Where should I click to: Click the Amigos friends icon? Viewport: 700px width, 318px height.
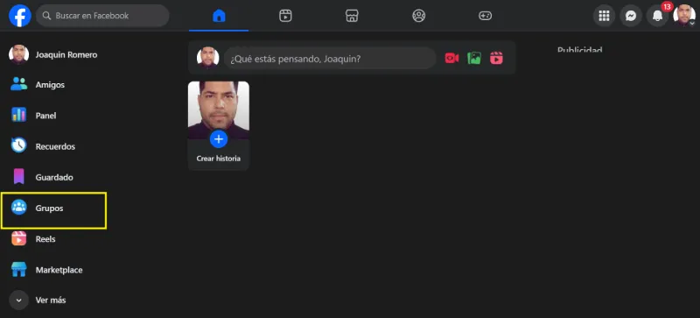[x=18, y=84]
